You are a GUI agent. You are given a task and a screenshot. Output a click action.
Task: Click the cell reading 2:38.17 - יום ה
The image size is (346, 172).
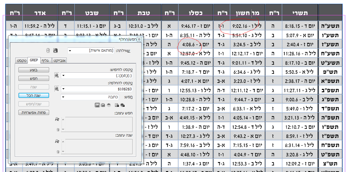(x=300, y=81)
